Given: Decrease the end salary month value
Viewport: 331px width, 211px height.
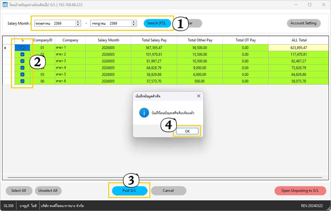Looking at the screenshot, I should [133, 25].
